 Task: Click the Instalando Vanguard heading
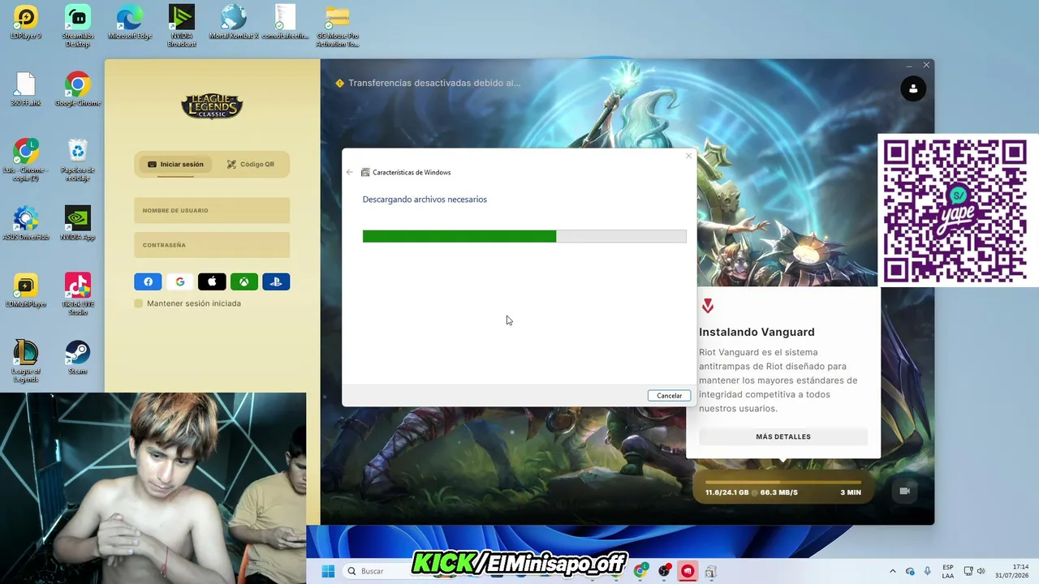click(x=757, y=332)
